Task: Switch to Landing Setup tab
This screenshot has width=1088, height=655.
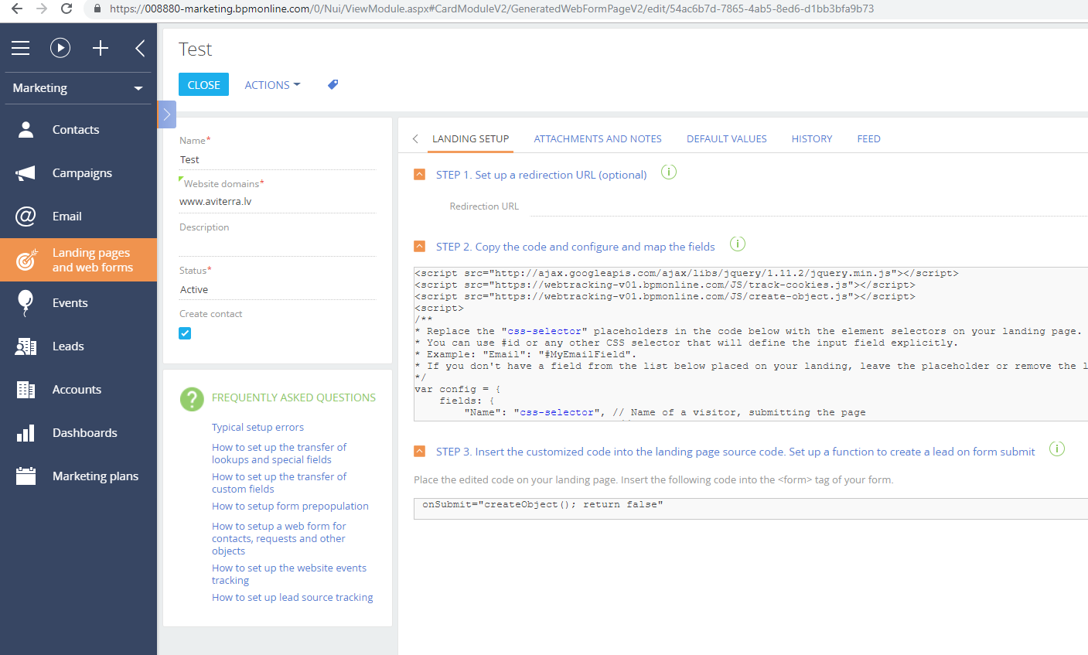Action: (470, 139)
